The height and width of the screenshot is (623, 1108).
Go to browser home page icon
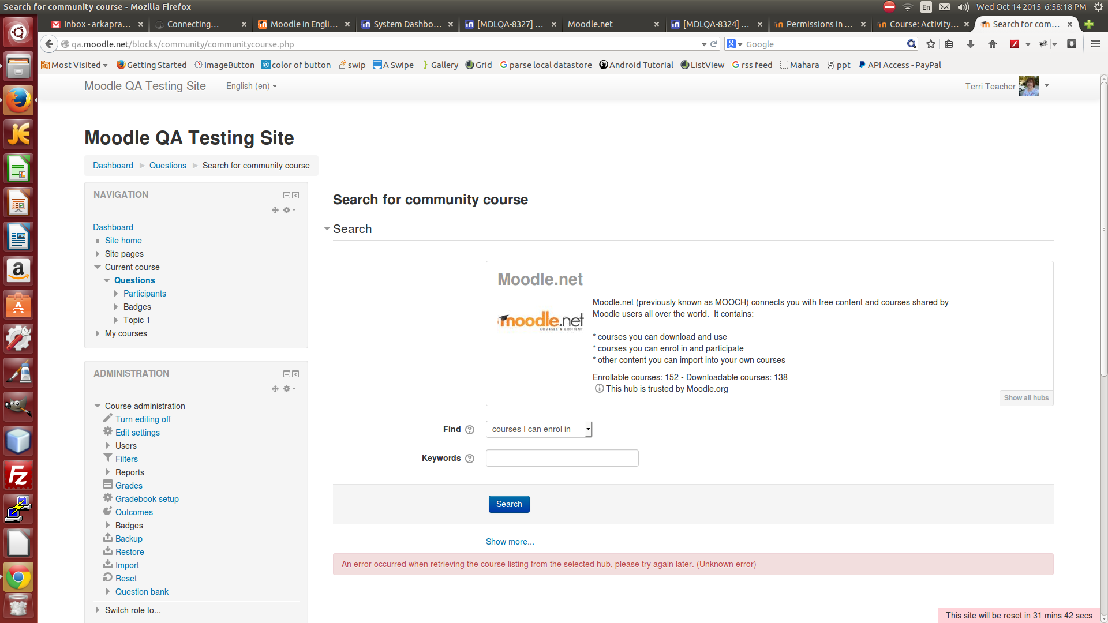pyautogui.click(x=993, y=44)
